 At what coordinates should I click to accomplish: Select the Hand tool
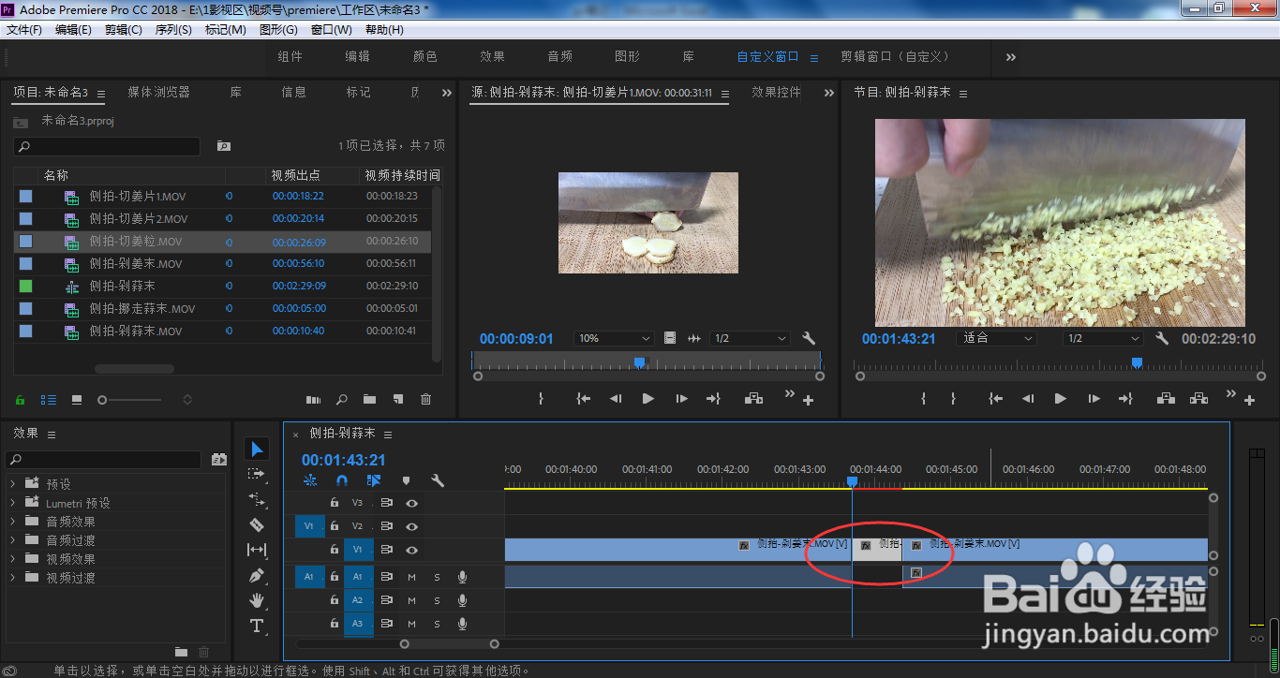tap(258, 600)
